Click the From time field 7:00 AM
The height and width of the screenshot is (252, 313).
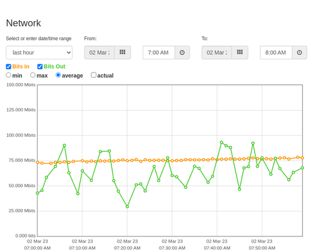(159, 53)
